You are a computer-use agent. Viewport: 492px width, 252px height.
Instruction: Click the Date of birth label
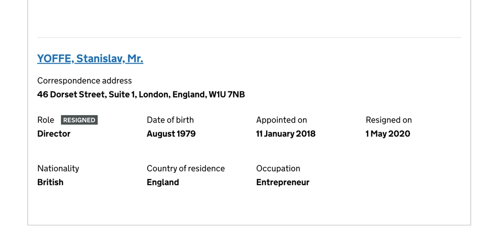tap(170, 120)
